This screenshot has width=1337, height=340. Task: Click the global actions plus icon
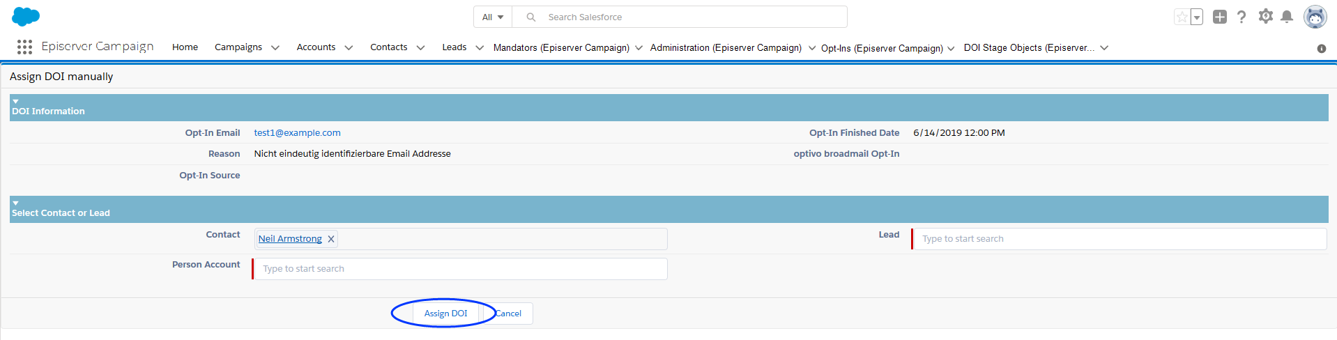(x=1219, y=17)
